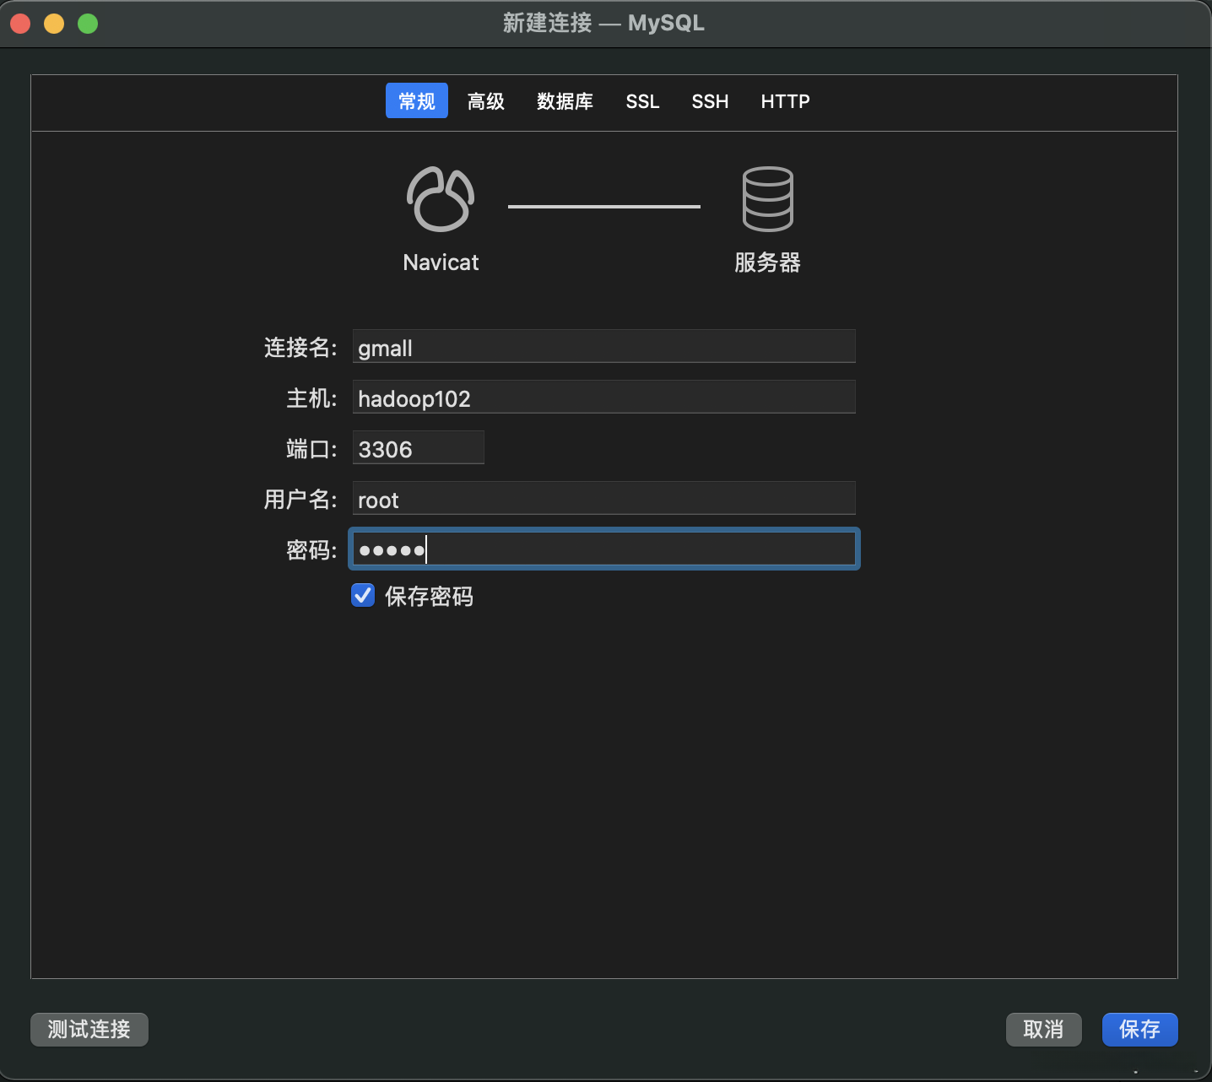Click the 连接名 field showing gmall
The image size is (1212, 1082).
603,347
